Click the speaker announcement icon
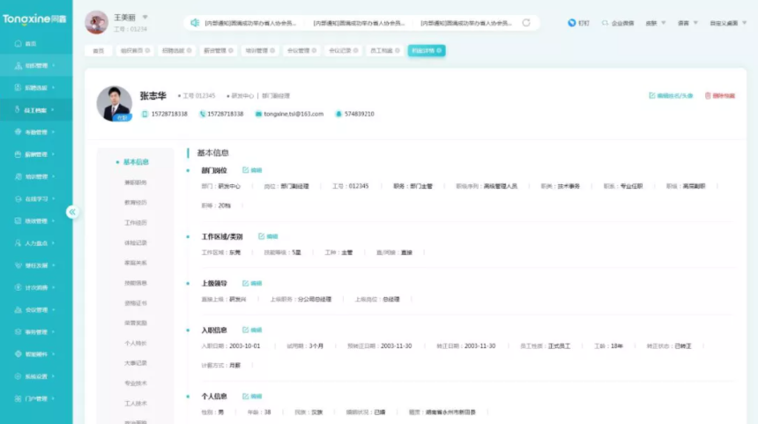The width and height of the screenshot is (758, 424). 194,23
